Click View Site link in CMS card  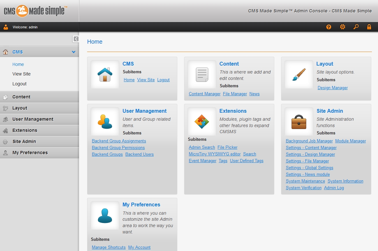146,80
